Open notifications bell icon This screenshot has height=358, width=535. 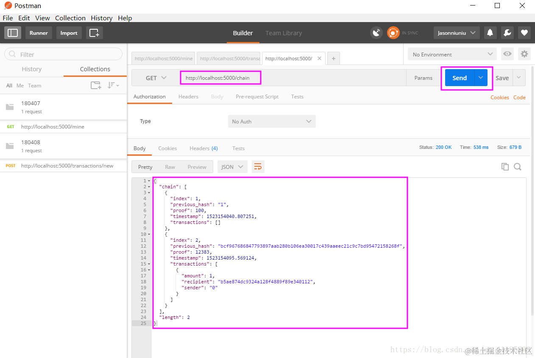pos(490,33)
